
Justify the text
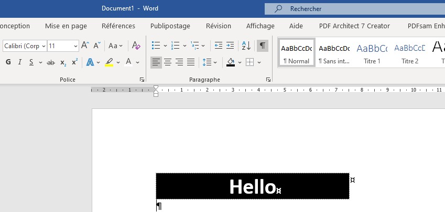pos(191,62)
